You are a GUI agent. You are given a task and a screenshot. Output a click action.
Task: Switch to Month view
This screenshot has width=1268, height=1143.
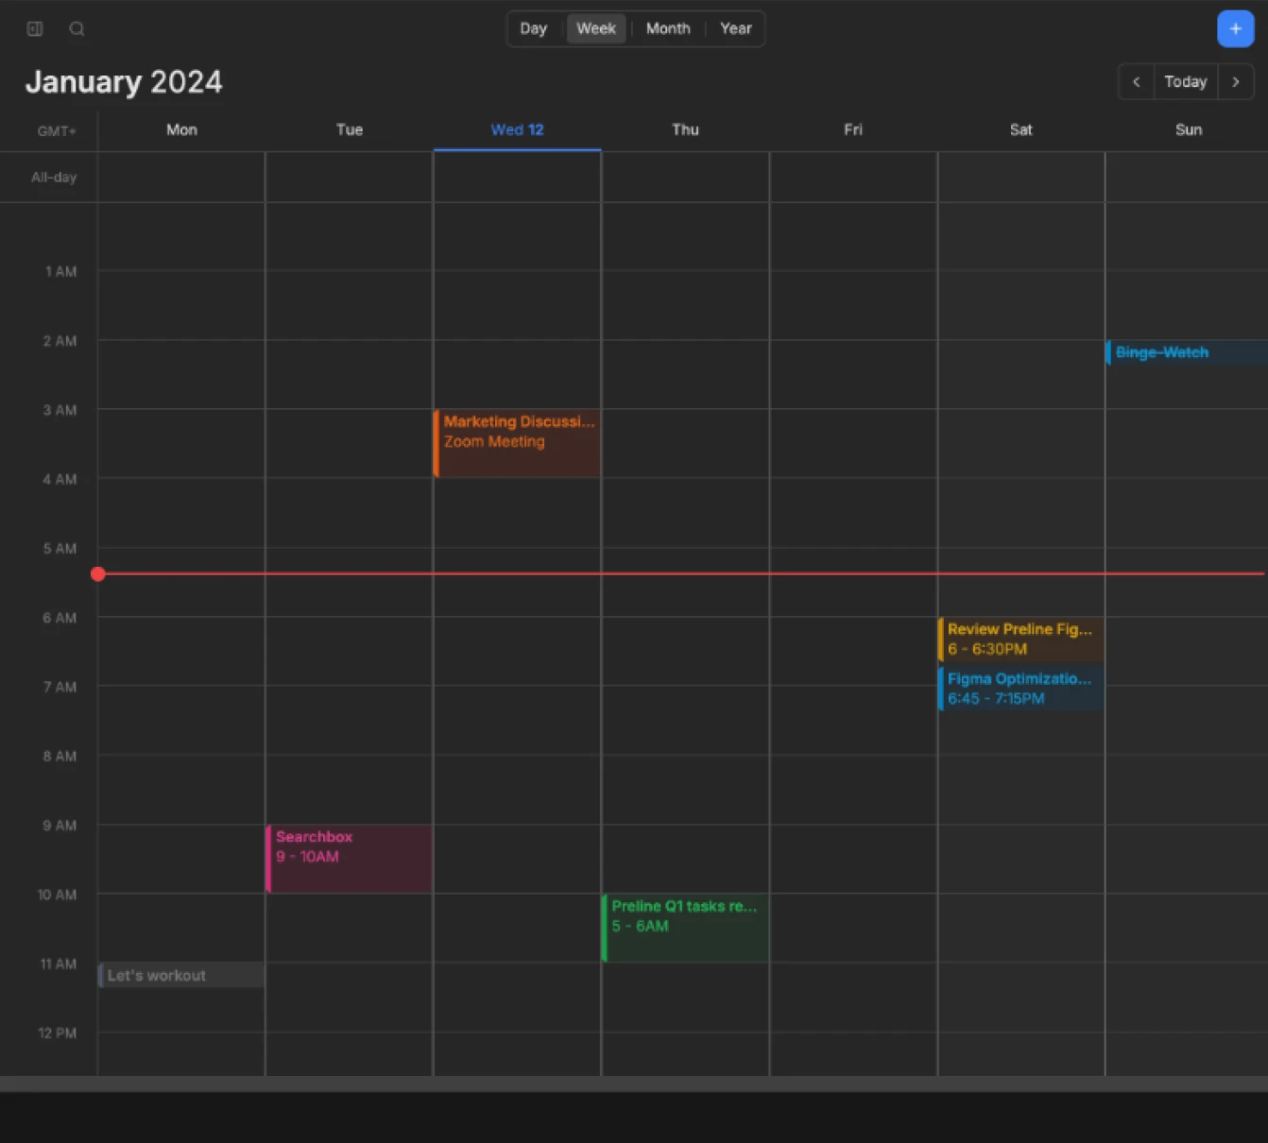pyautogui.click(x=667, y=28)
